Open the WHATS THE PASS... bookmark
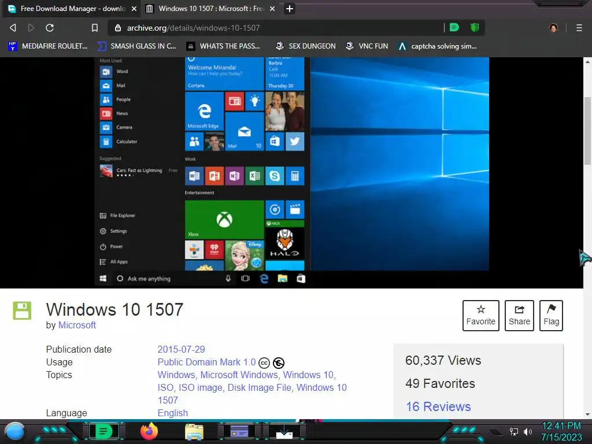The image size is (592, 444). click(x=223, y=46)
